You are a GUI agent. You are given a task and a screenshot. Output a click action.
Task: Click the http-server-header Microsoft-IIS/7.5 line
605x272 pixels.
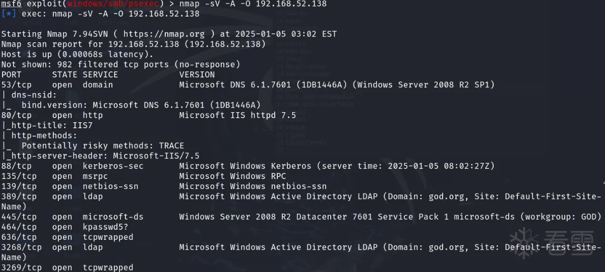tap(100, 156)
